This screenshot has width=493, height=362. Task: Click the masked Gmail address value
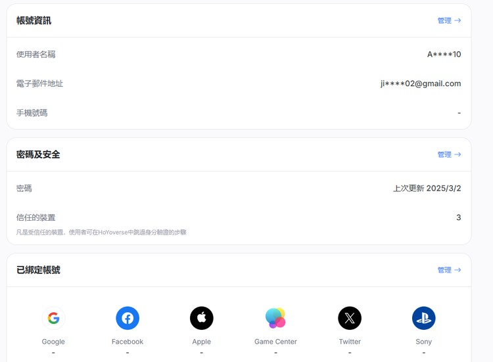(x=421, y=83)
